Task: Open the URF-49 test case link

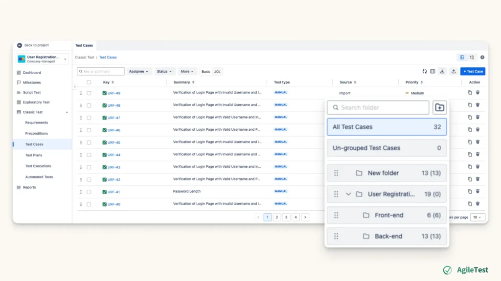Action: tap(114, 93)
